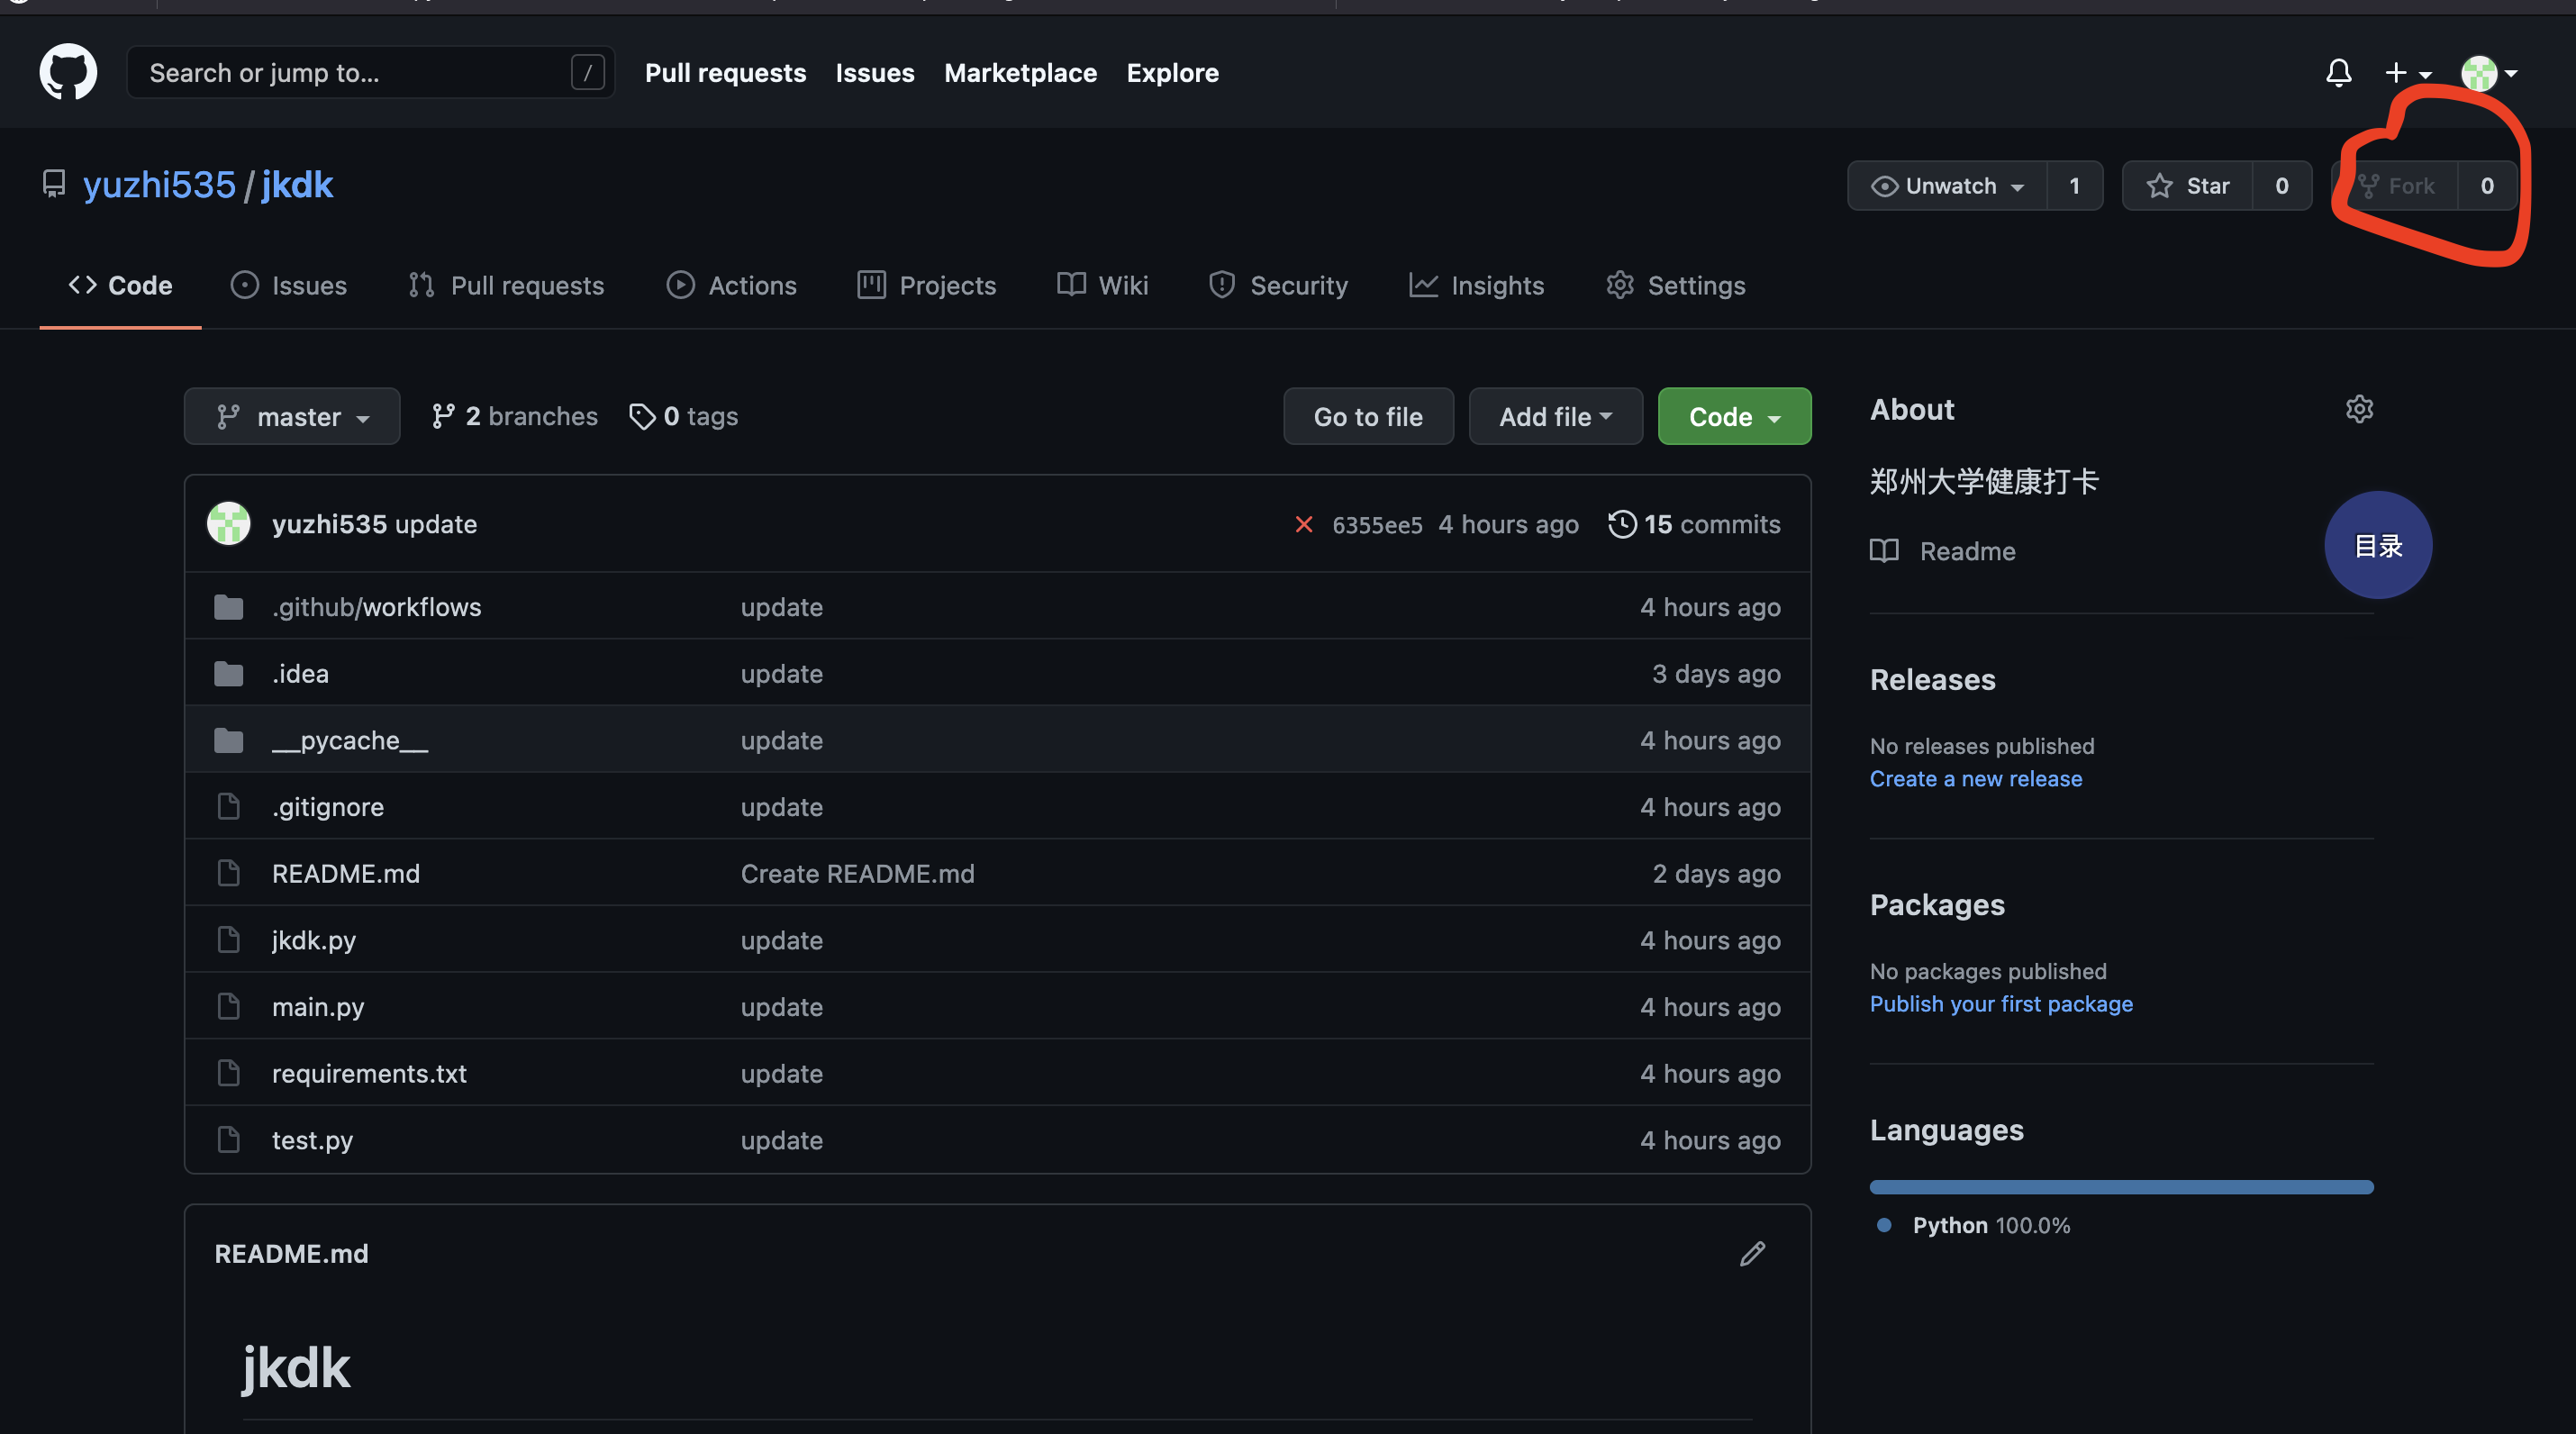
Task: Open the yuzhi535 owner link
Action: click(159, 185)
